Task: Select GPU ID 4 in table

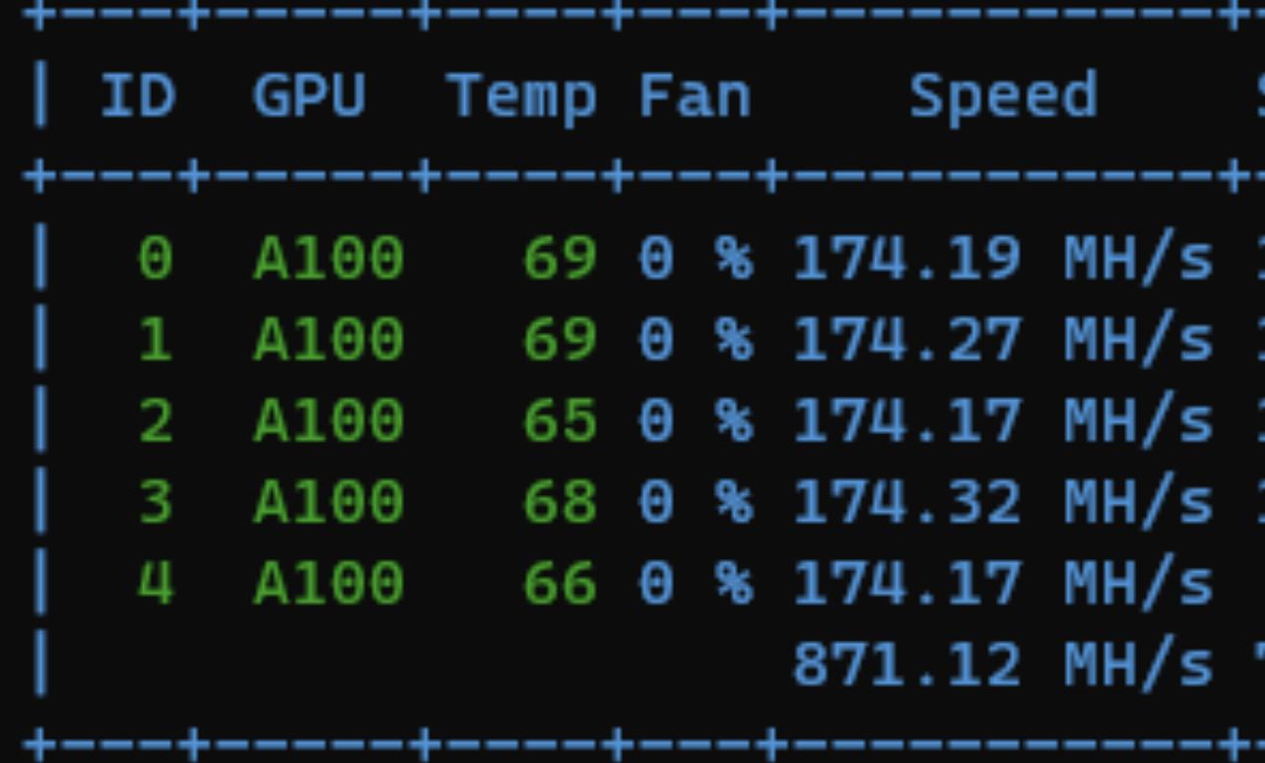Action: [156, 584]
